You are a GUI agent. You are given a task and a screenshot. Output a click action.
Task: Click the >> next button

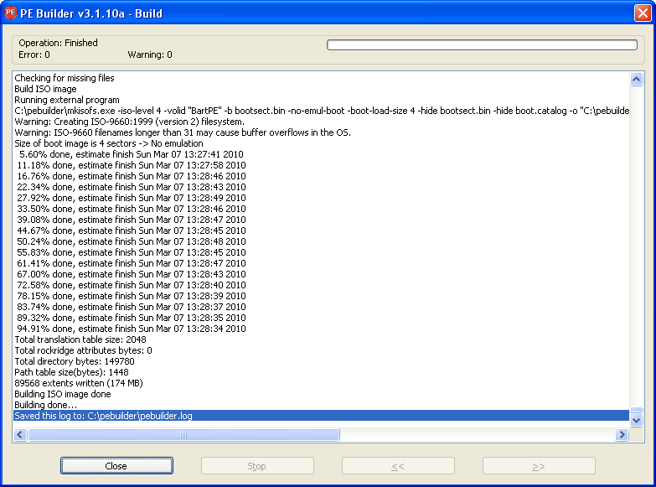pos(539,466)
